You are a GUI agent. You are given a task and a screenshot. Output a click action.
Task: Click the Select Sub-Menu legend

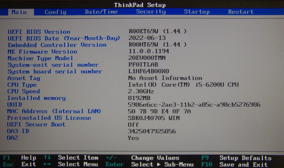pos(162,164)
